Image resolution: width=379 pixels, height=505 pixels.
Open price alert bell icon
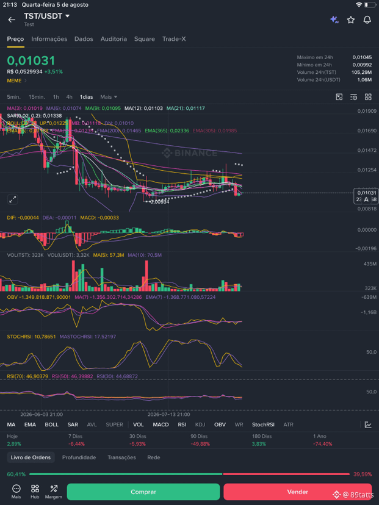point(367,20)
